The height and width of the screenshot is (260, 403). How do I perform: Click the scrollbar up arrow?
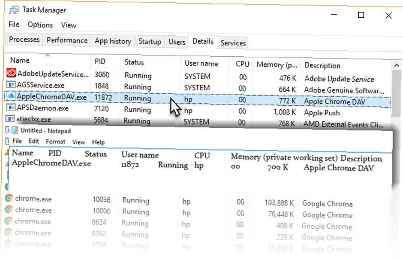click(x=396, y=66)
